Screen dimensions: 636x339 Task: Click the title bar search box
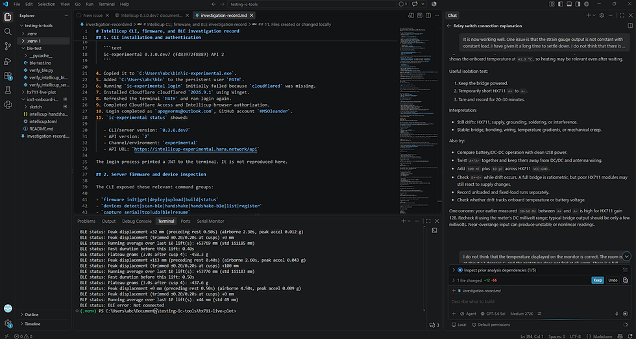coord(312,4)
